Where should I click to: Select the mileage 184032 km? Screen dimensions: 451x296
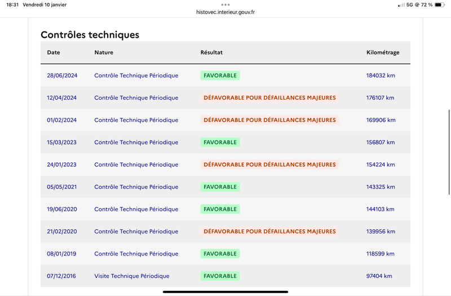[x=381, y=76]
